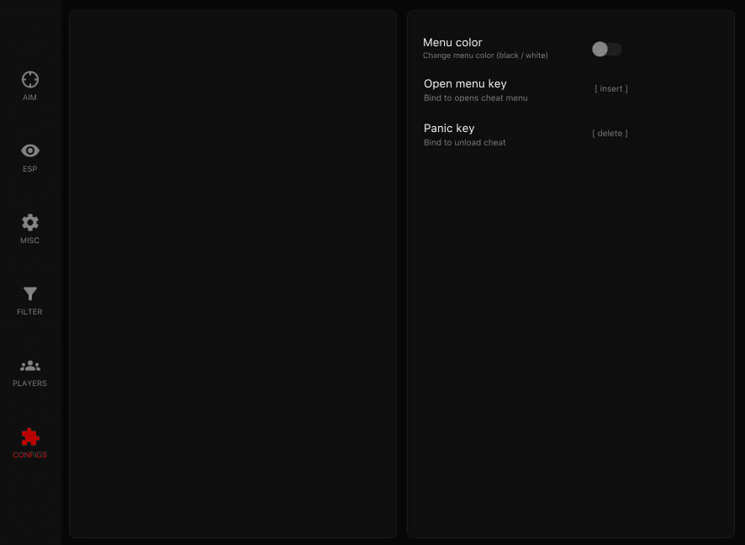Click the 'Panic key' heading

coord(449,129)
